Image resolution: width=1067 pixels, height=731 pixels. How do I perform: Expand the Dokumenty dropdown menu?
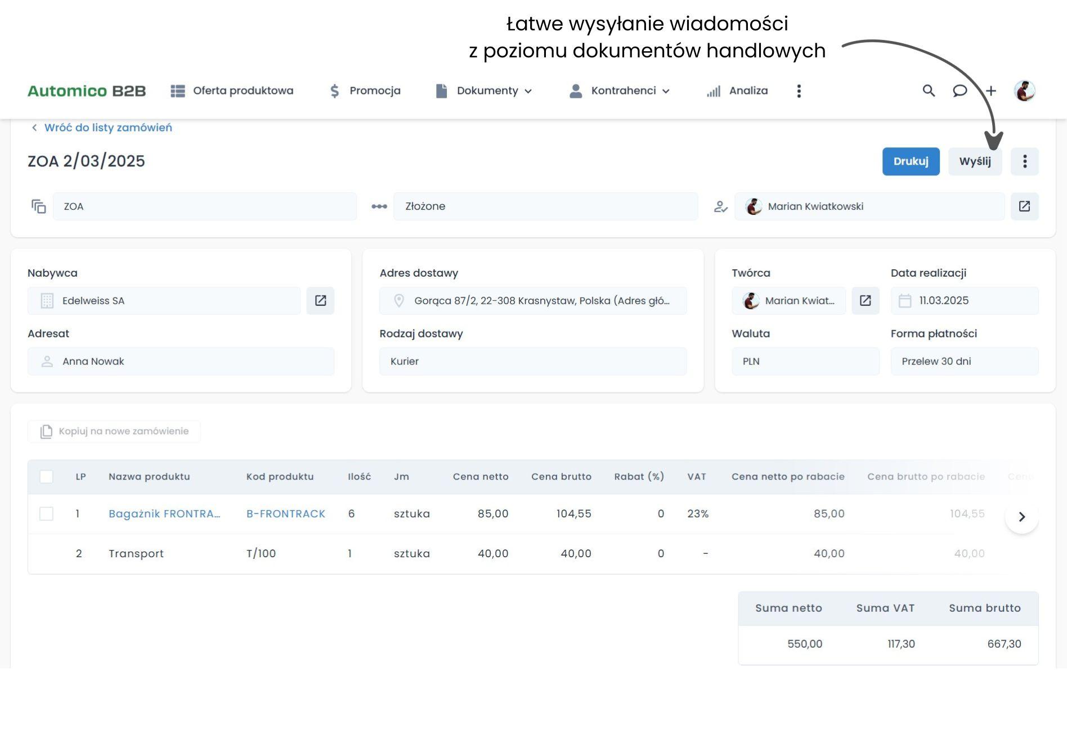(484, 91)
